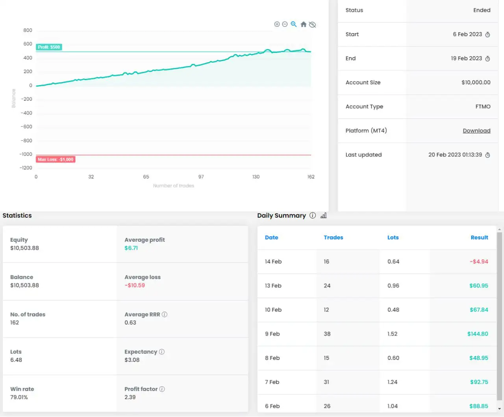Viewport: 504px width, 417px height.
Task: Select the magnifier selection zoom tool
Action: click(x=294, y=24)
